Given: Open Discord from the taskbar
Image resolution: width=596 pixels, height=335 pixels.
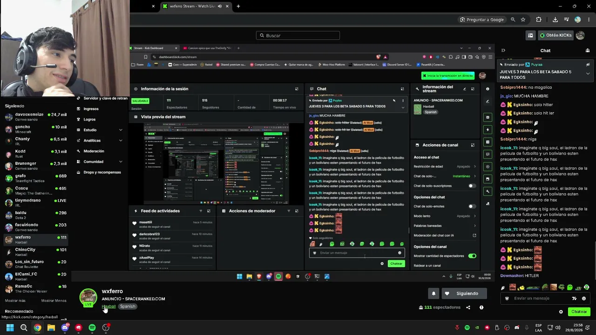Looking at the screenshot, I should [65, 328].
